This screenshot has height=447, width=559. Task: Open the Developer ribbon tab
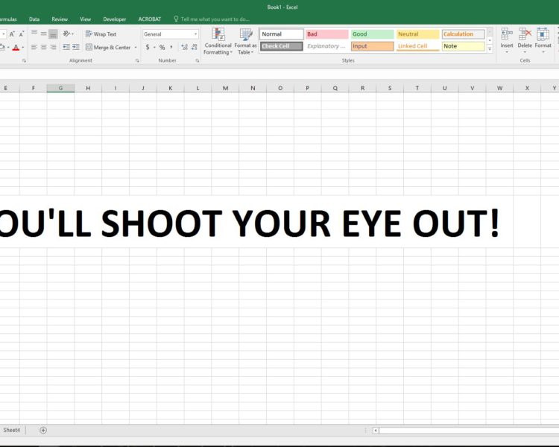[115, 19]
